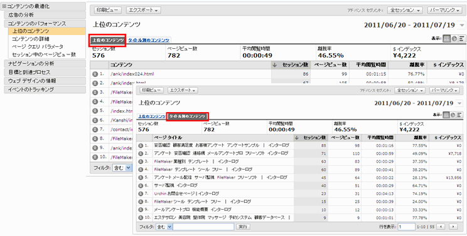The image size is (467, 236).
Task: Select 上位のコンテンツ in sidebar
Action: pyautogui.click(x=47, y=31)
